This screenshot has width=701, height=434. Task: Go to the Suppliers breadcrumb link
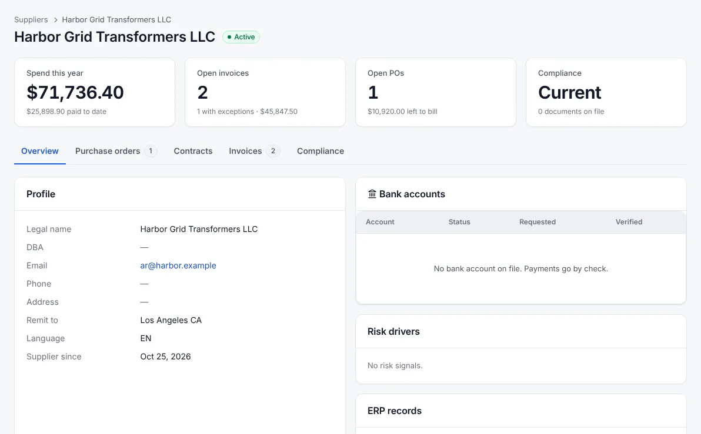click(x=31, y=19)
